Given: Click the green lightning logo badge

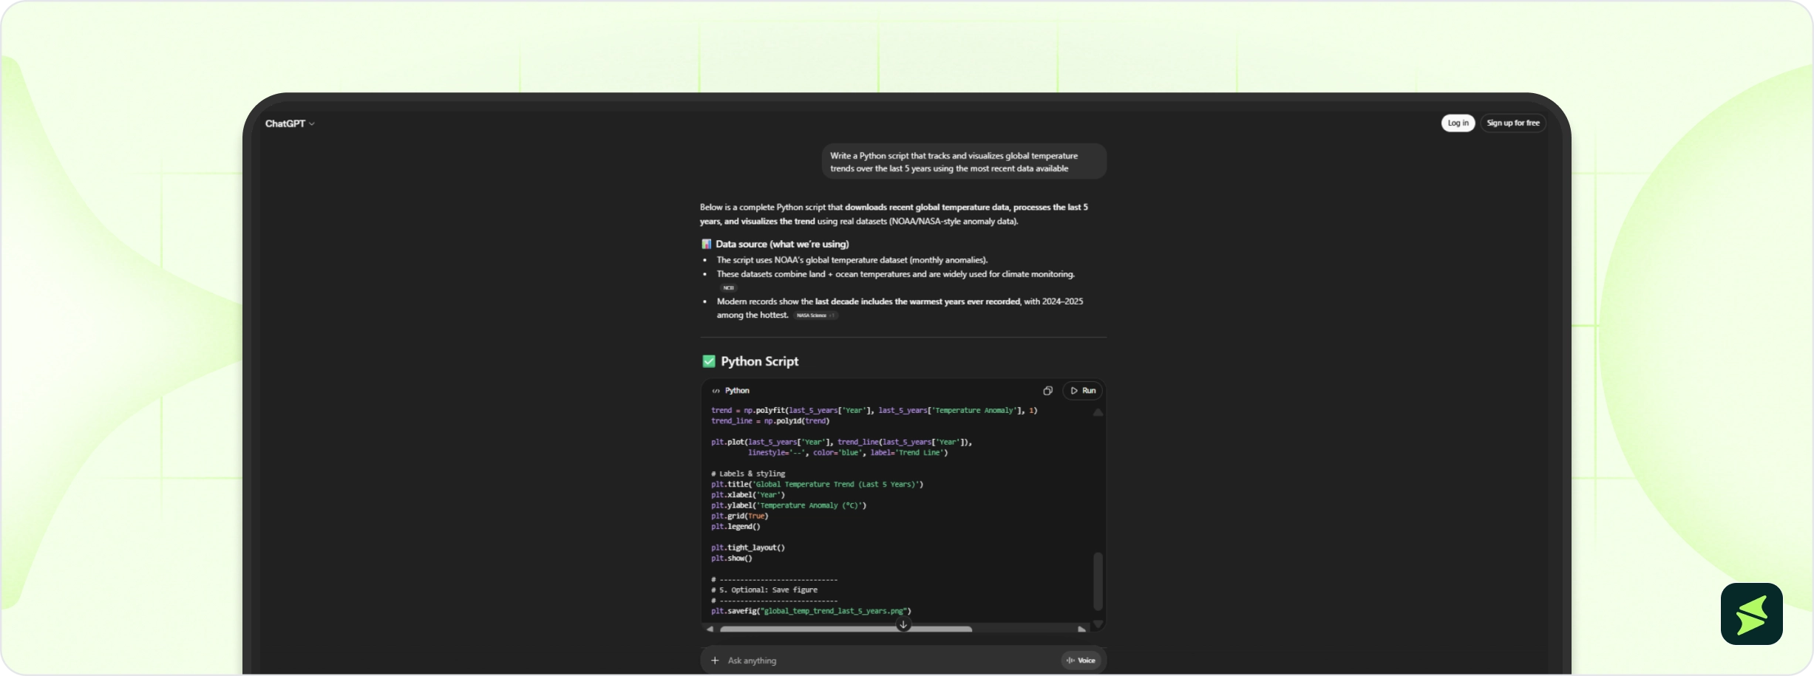Looking at the screenshot, I should tap(1751, 614).
